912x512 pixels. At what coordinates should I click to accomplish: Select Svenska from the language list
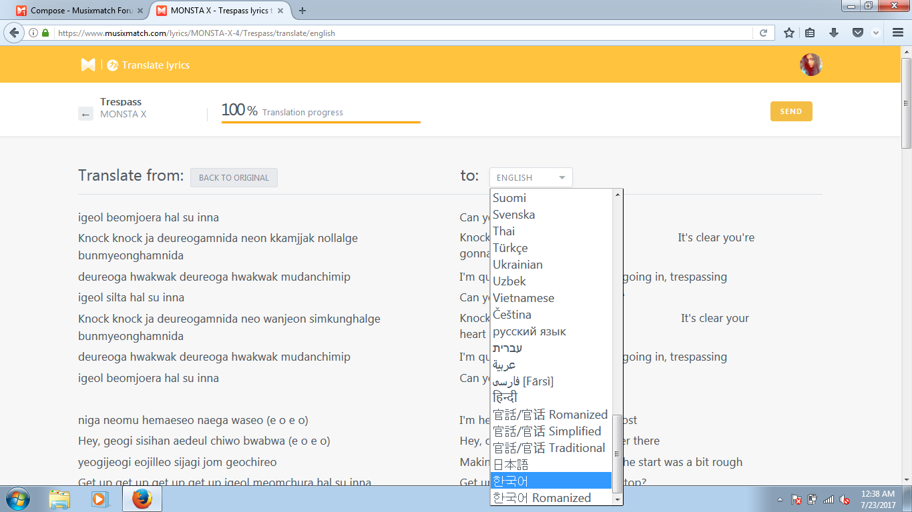pos(551,215)
